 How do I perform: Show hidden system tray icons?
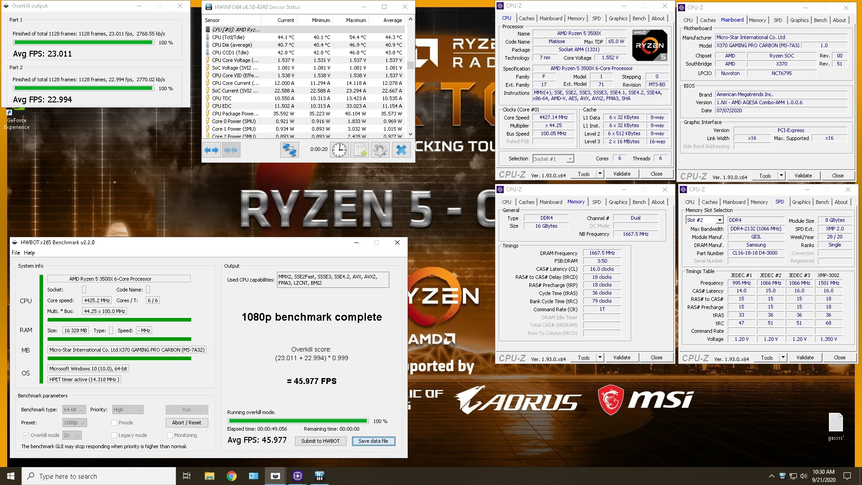pos(771,476)
